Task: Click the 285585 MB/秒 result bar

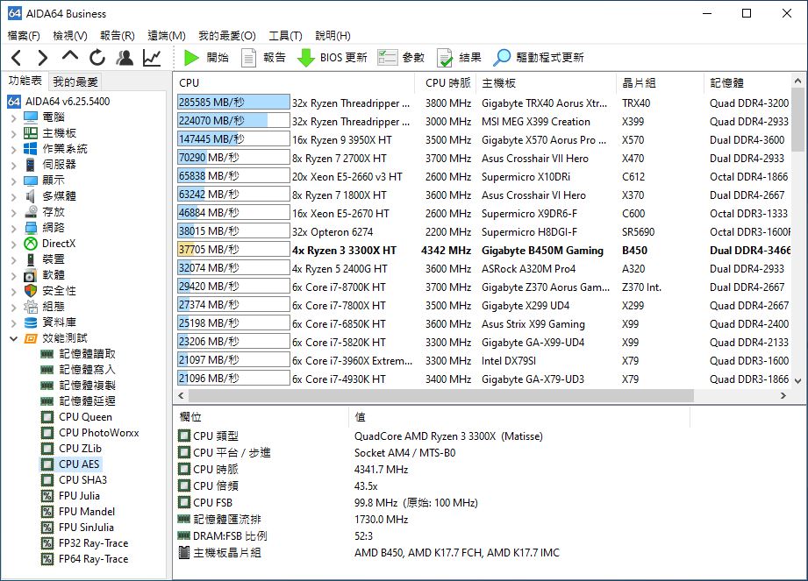Action: [x=233, y=103]
